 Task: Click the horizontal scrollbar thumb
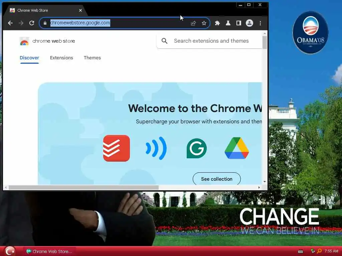tap(83, 187)
